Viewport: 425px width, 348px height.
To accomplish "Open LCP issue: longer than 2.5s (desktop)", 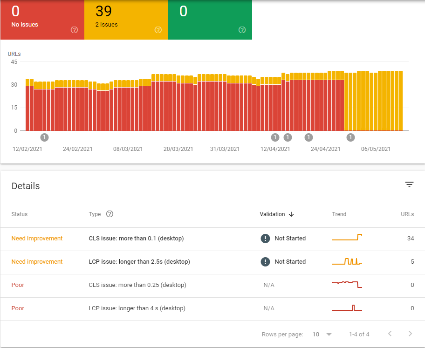I will pyautogui.click(x=139, y=261).
